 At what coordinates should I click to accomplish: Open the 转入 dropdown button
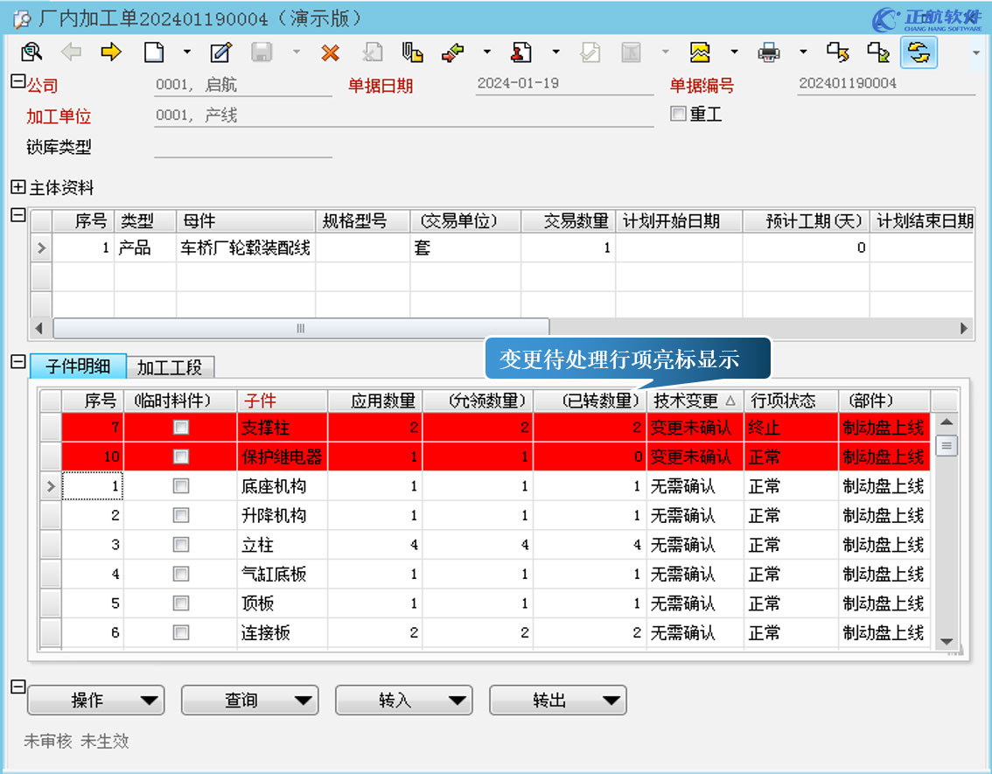403,700
